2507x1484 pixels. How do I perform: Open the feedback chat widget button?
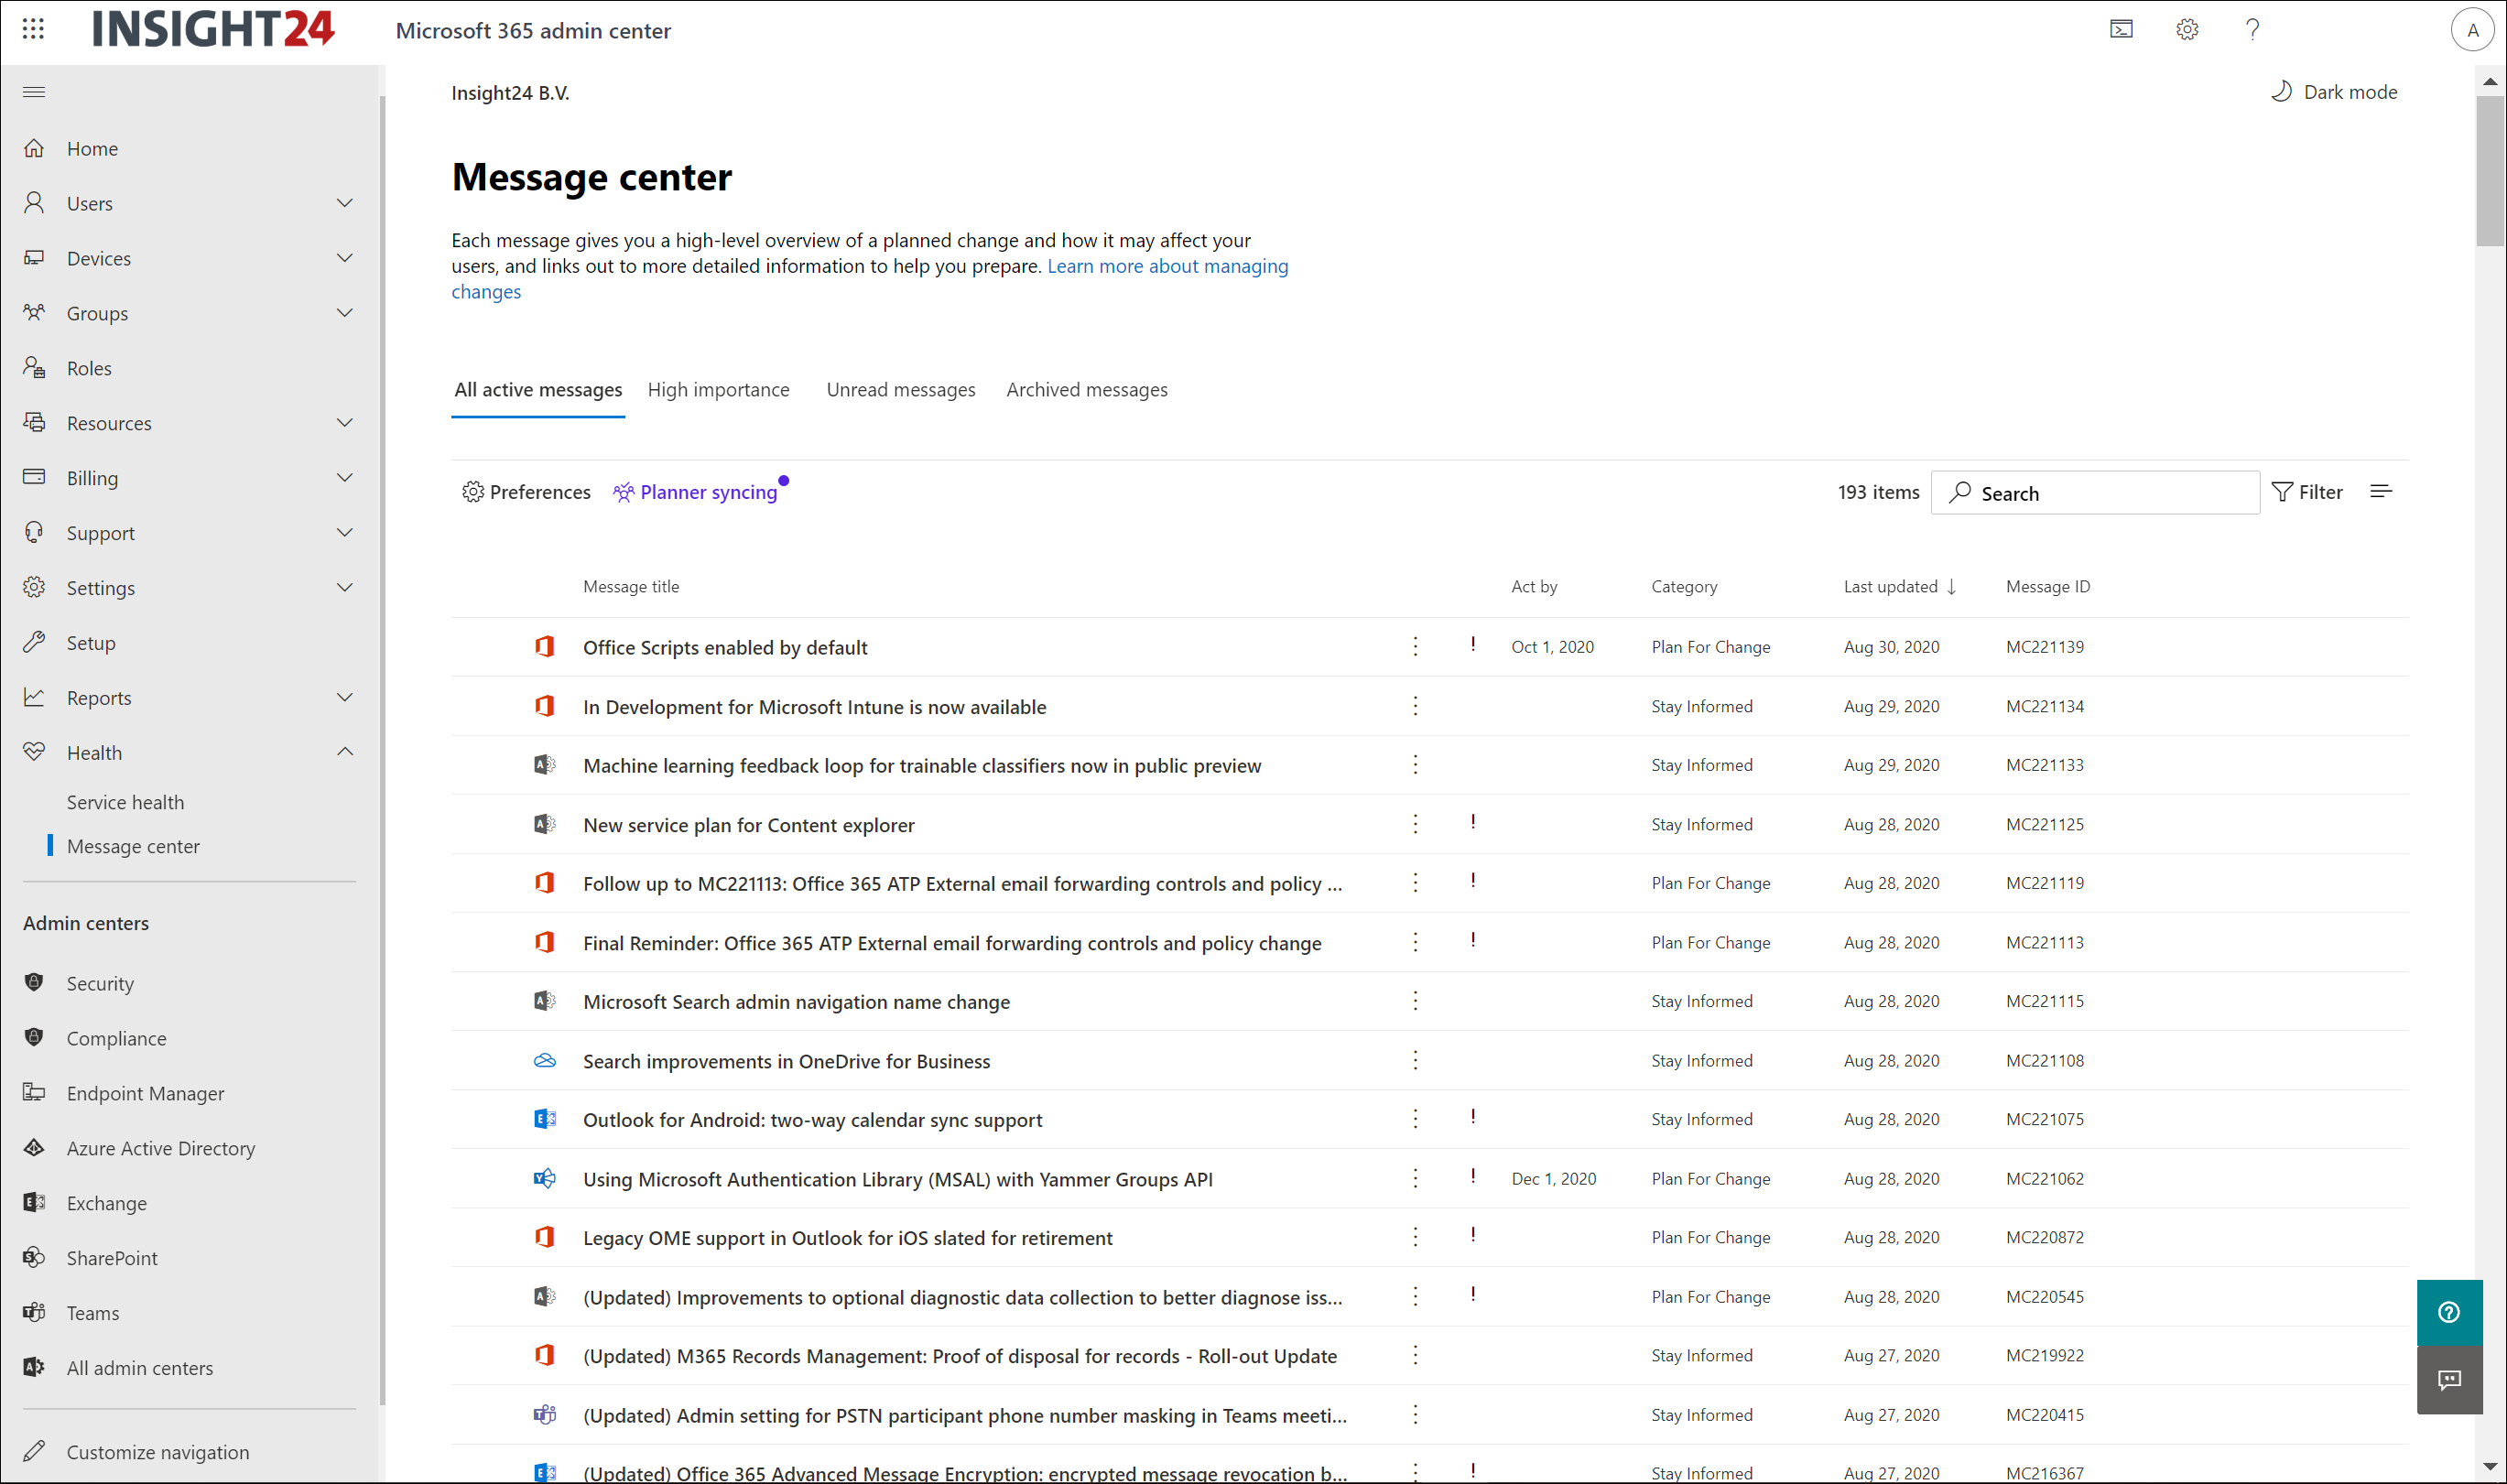2449,1380
